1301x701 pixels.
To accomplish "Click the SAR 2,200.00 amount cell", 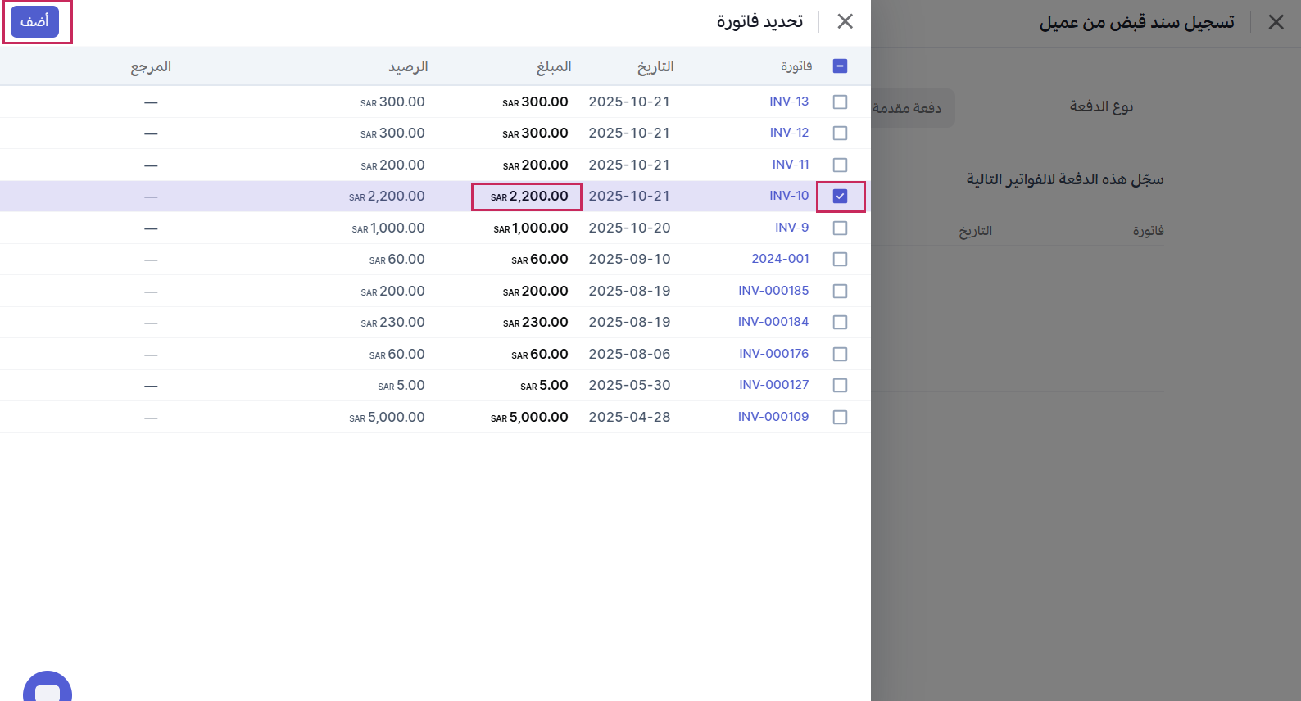I will click(528, 197).
